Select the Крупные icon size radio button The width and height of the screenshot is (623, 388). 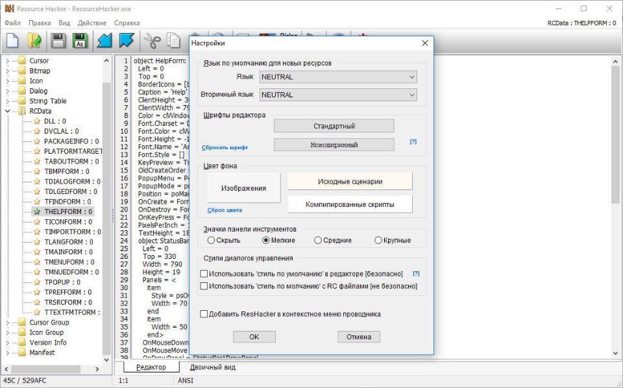point(378,240)
